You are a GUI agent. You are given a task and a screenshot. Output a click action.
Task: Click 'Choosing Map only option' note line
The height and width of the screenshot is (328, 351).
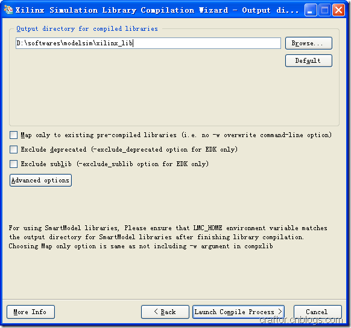click(x=141, y=246)
